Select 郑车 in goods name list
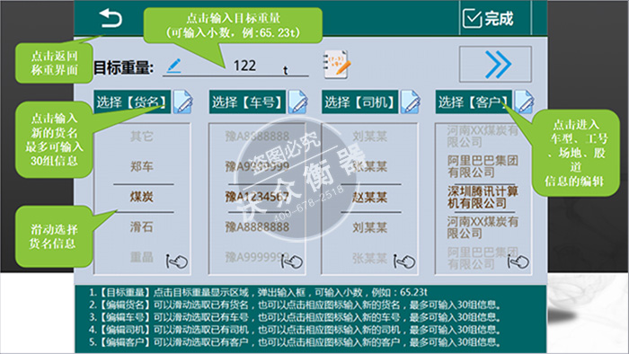This screenshot has width=629, height=354. click(x=142, y=166)
